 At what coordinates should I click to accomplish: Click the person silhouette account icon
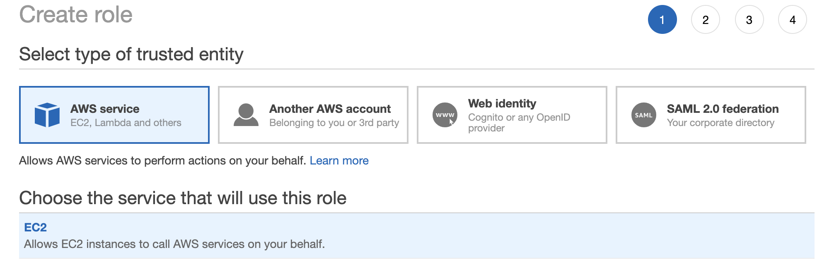246,115
